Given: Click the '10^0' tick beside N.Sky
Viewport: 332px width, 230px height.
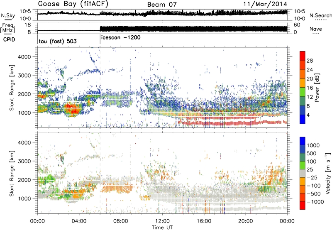Looking at the screenshot, I should point(25,19).
